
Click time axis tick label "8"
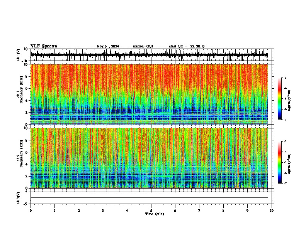tap(223, 211)
